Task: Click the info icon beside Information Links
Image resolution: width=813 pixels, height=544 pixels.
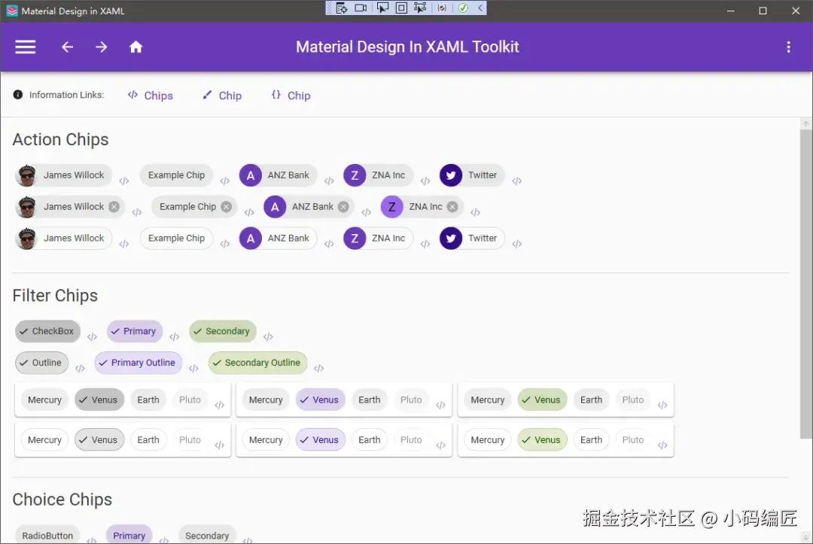Action: (x=17, y=95)
